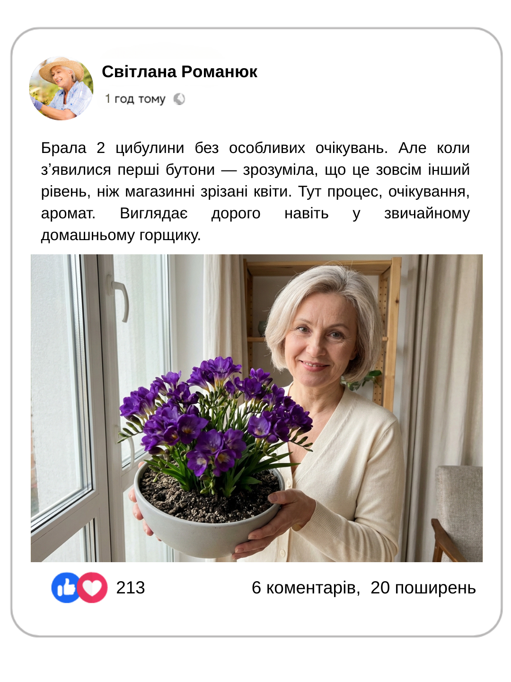The width and height of the screenshot is (511, 682).
Task: Open the 213 reactions count
Action: pos(131,588)
